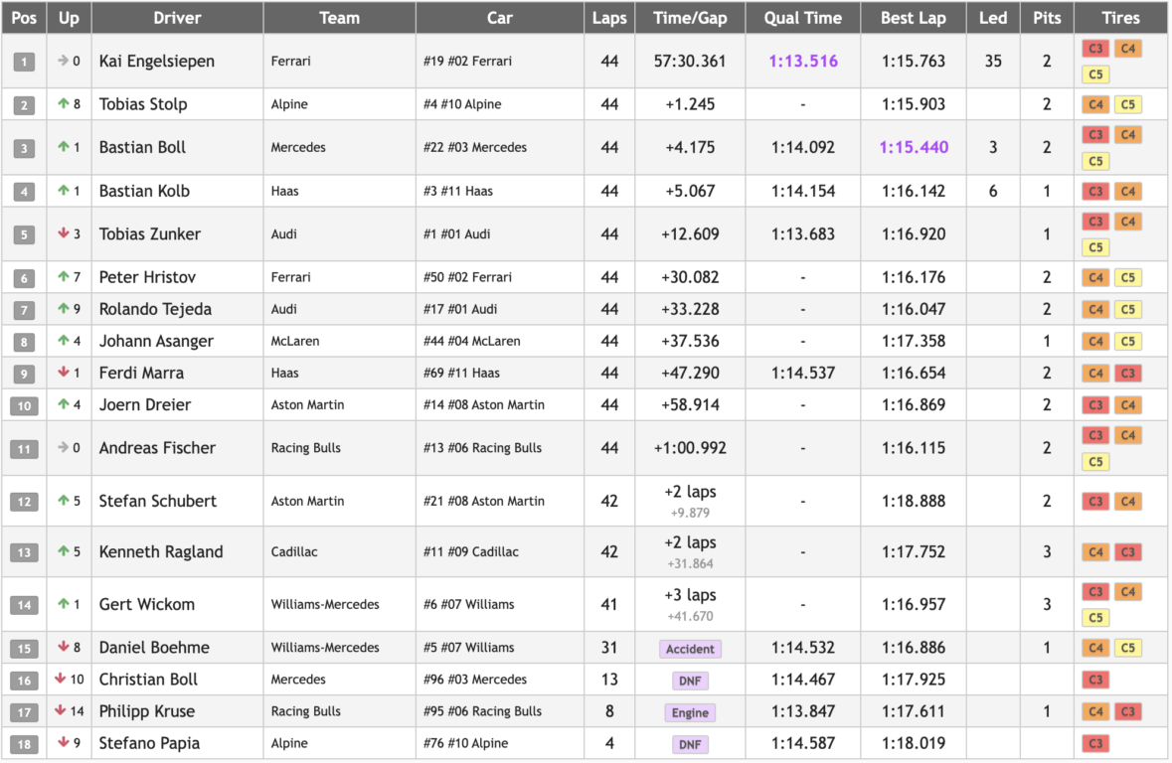This screenshot has width=1172, height=763.
Task: Sort by the Best Lap column header
Action: click(x=913, y=18)
